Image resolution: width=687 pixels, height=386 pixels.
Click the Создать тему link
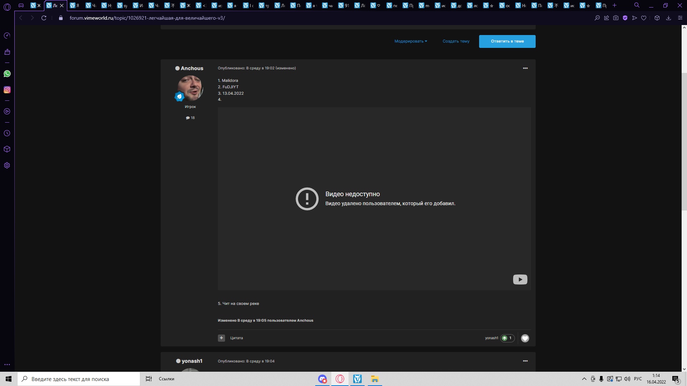click(456, 41)
